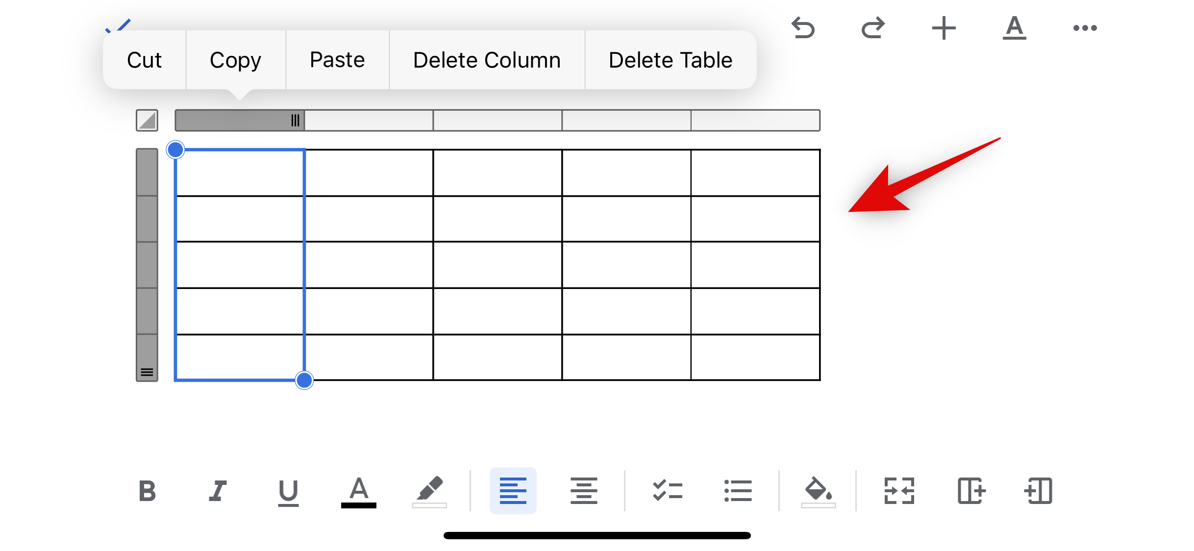This screenshot has width=1194, height=551.
Task: Choose Delete Column from the popup menu
Action: tap(487, 60)
